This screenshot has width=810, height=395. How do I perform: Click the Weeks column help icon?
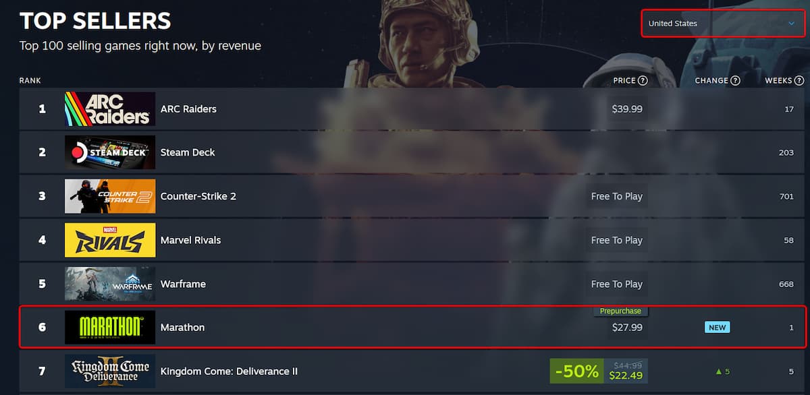click(x=799, y=81)
